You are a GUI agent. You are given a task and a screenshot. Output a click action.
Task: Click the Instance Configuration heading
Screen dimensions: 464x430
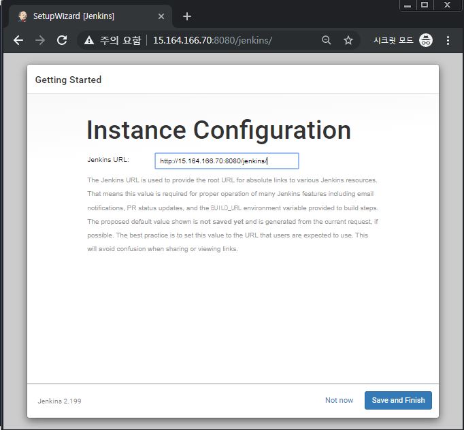219,130
